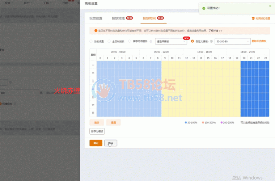The width and height of the screenshot is (275, 181).
Task: Switch to the 投放地域 tab
Action: click(x=118, y=18)
